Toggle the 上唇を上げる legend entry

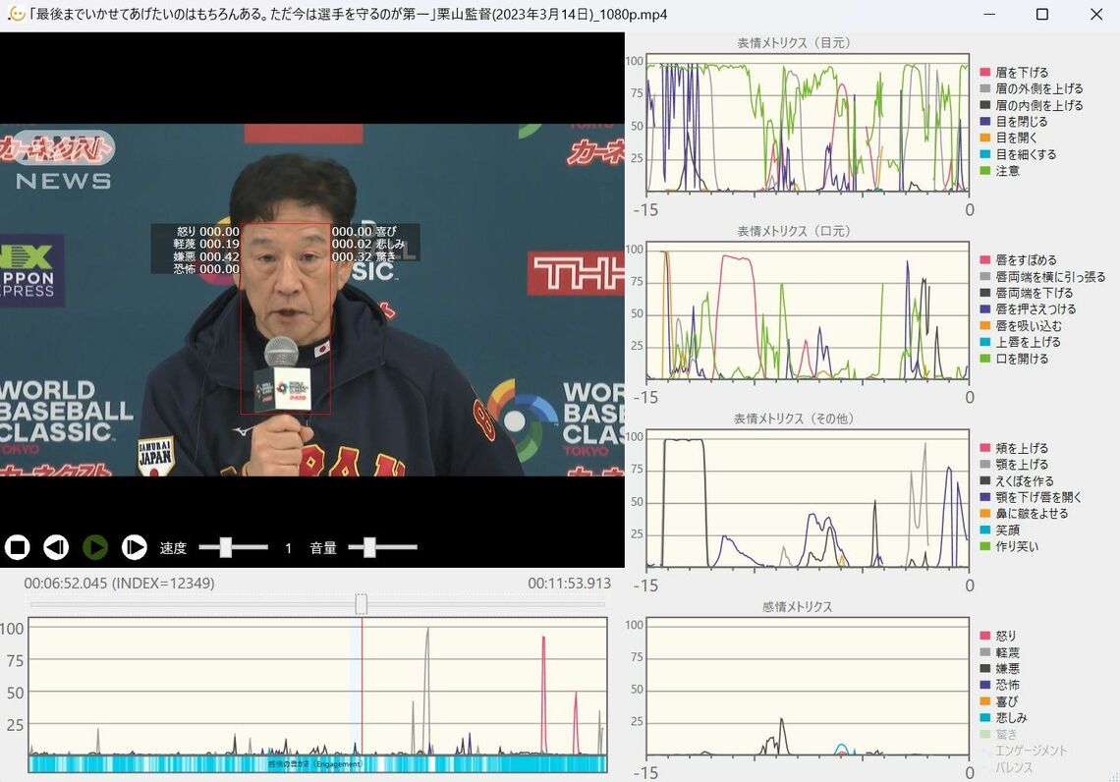pos(1020,342)
